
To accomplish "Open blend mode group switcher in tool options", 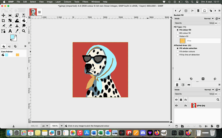I will (218, 19).
